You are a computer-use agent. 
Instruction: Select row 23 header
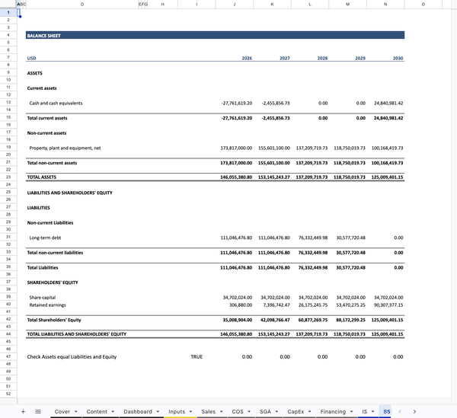[8, 177]
